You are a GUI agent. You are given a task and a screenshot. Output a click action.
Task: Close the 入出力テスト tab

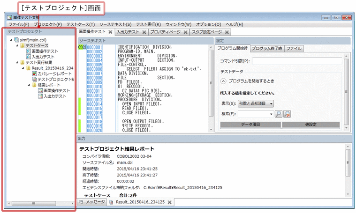[x=144, y=32]
